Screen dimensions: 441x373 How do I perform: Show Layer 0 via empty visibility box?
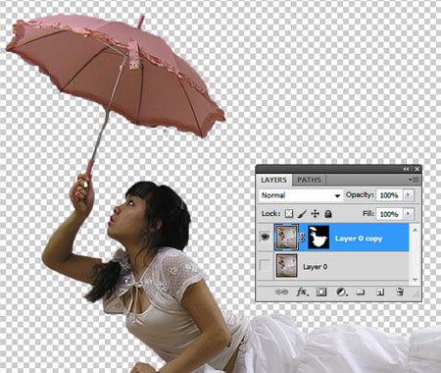coord(265,265)
